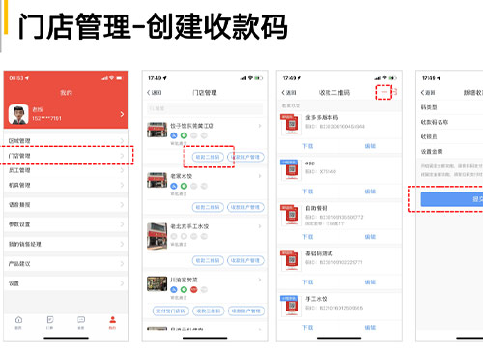Viewport: 483px width, 355px height.
Task: Select 机具管理 menu entry
Action: (66, 185)
